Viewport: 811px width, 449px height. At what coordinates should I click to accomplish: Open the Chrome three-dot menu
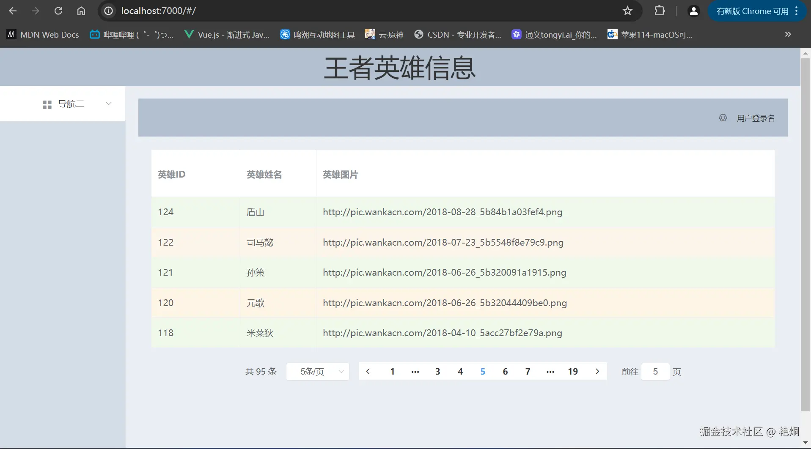(797, 11)
